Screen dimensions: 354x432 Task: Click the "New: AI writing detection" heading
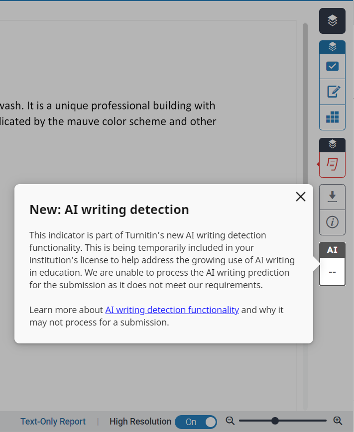point(109,210)
